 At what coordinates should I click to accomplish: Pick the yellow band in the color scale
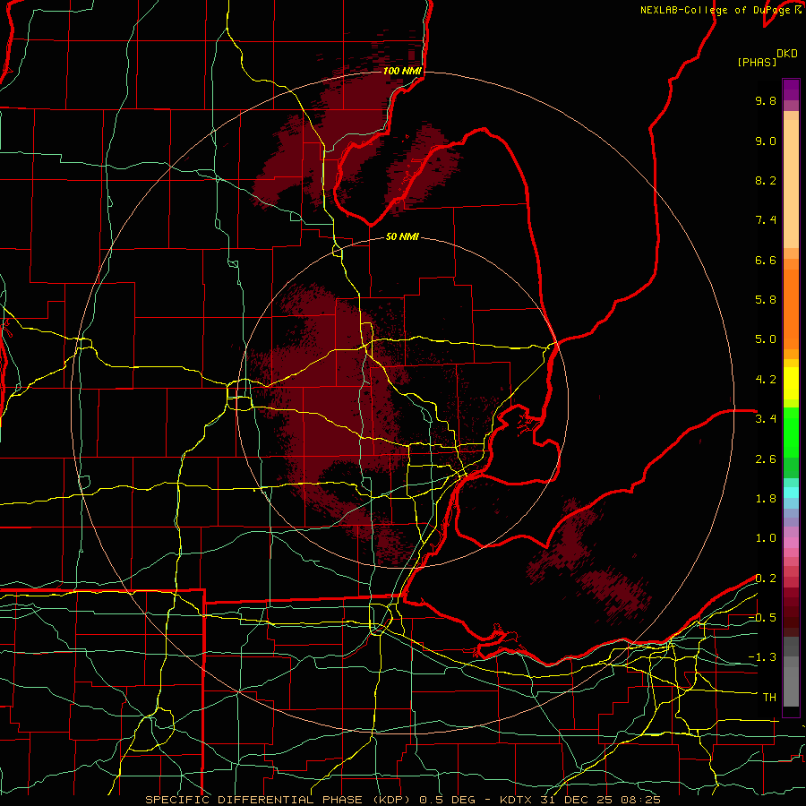tap(791, 383)
